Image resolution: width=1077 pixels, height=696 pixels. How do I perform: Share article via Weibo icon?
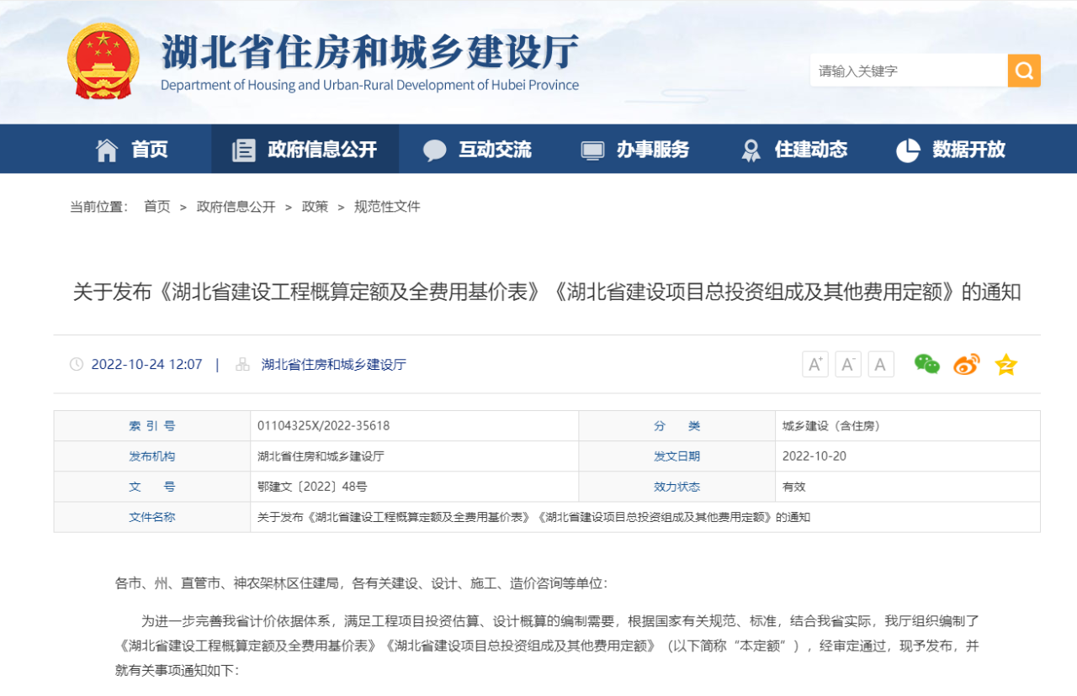[x=966, y=364]
